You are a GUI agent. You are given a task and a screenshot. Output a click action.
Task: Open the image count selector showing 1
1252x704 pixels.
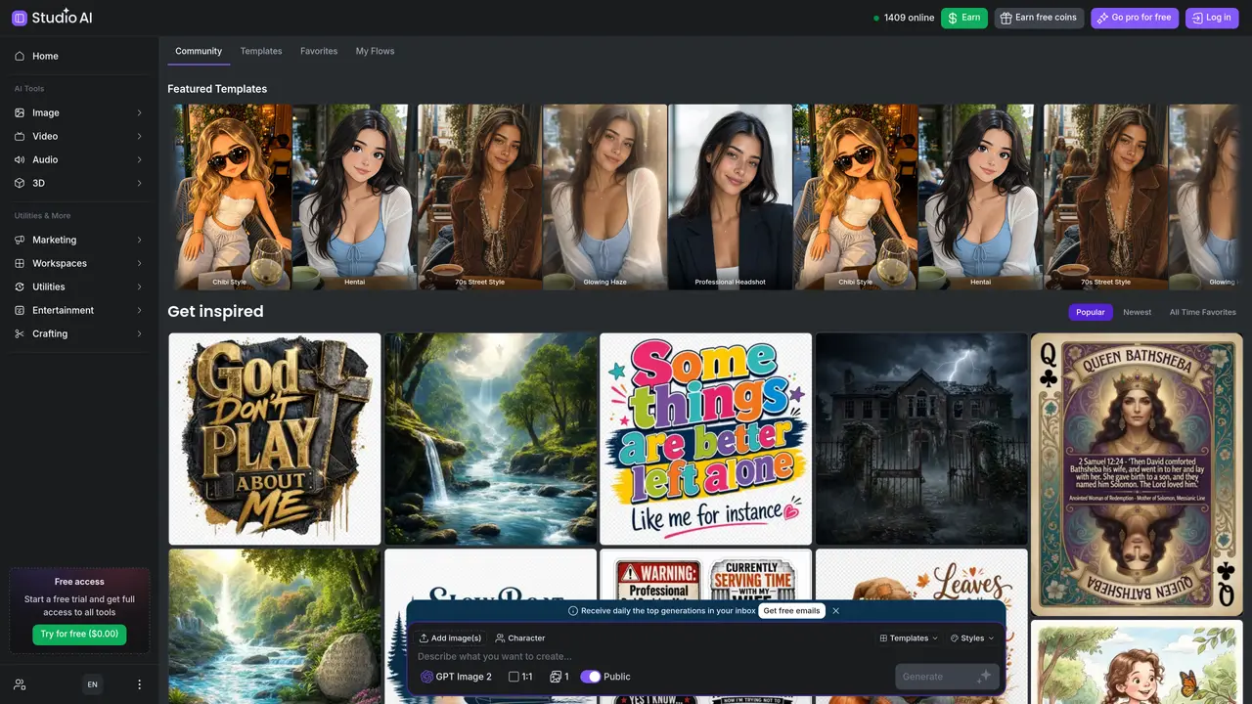point(559,677)
